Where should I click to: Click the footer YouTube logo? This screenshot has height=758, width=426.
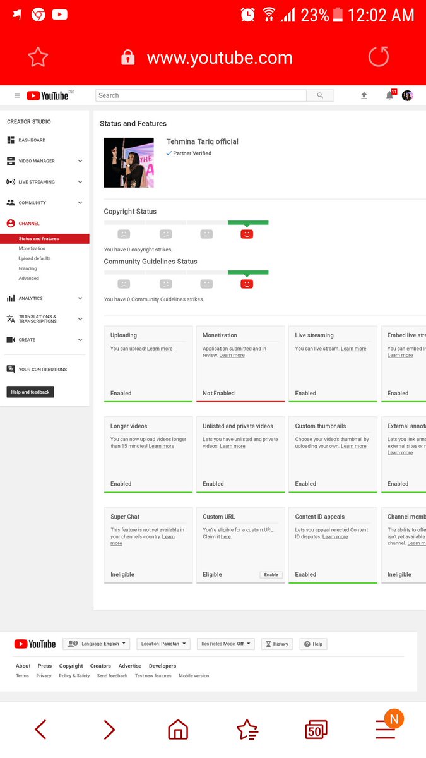35,644
